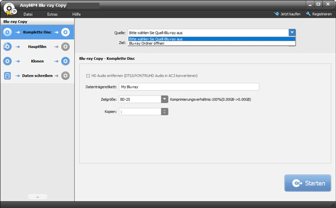This screenshot has height=208, width=336.
Task: Close the AnyMP4 window
Action: (328, 4)
